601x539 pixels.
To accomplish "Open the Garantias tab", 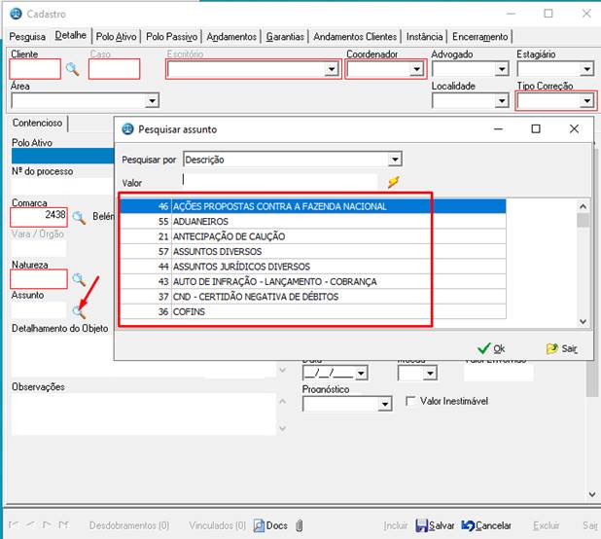I will (x=285, y=37).
